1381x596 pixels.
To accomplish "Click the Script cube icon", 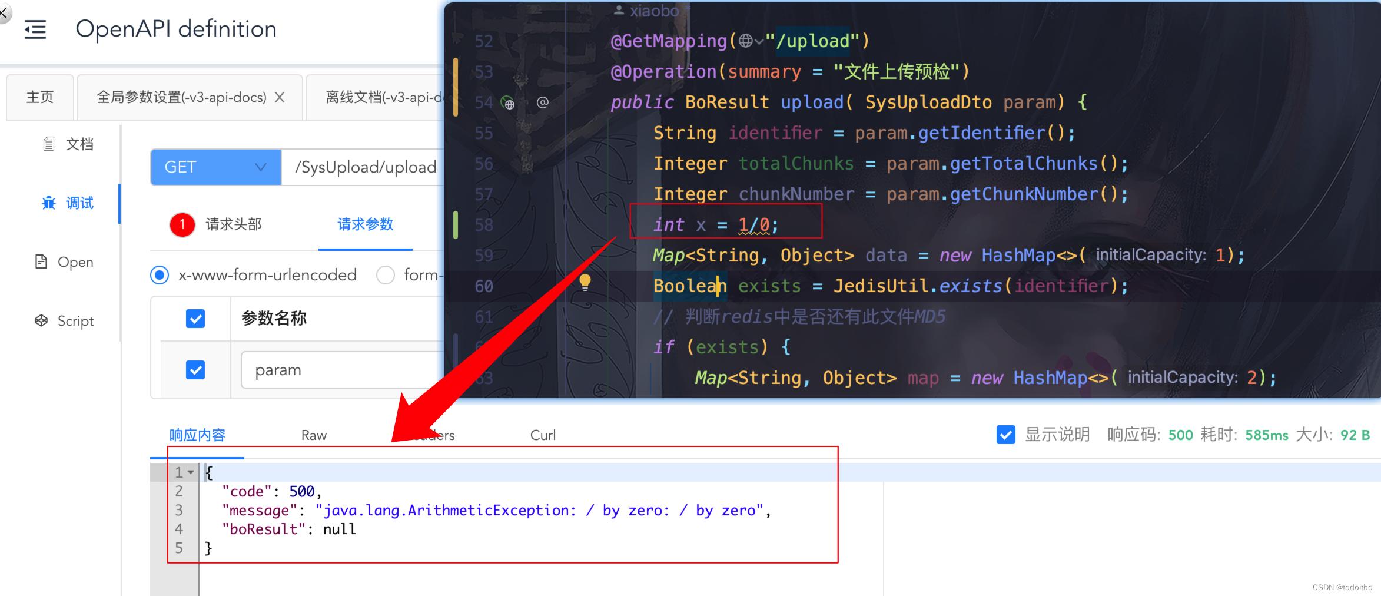I will [x=41, y=321].
